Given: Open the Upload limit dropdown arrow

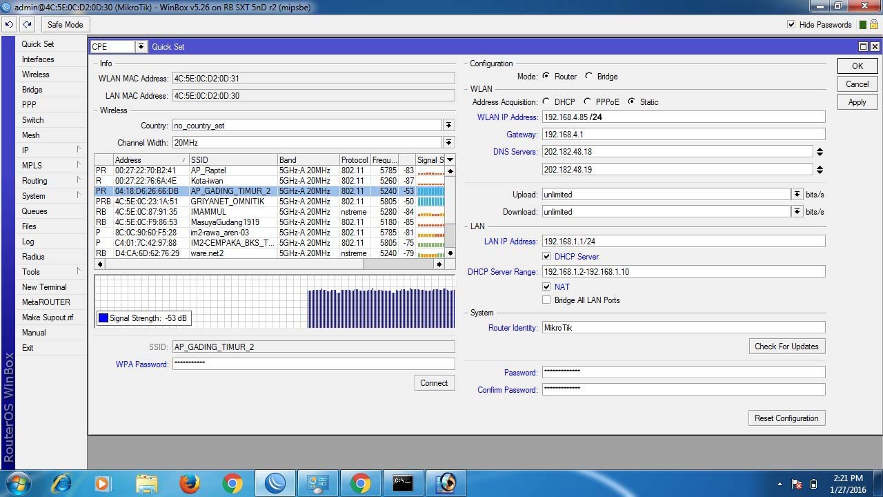Looking at the screenshot, I should coord(797,194).
